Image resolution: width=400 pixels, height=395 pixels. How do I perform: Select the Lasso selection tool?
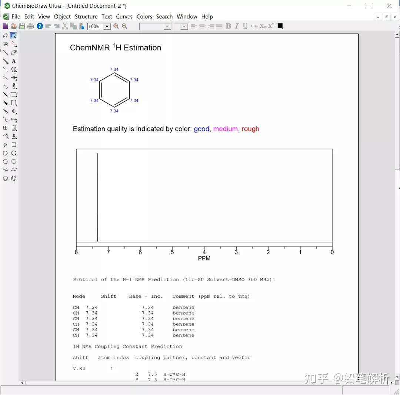(5, 36)
